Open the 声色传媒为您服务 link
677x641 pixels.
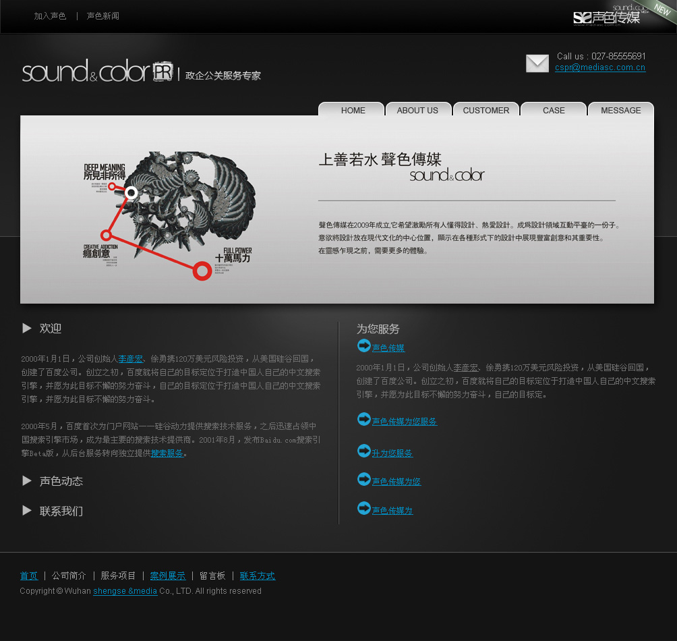pyautogui.click(x=405, y=421)
